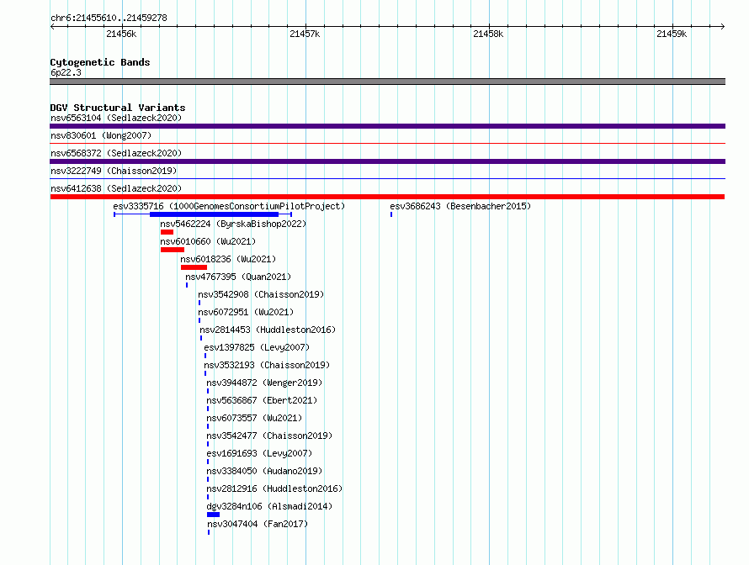Select the nsv5462224 (ByrskaBishop2022) label
Image resolution: width=749 pixels, height=565 pixels.
tap(233, 224)
